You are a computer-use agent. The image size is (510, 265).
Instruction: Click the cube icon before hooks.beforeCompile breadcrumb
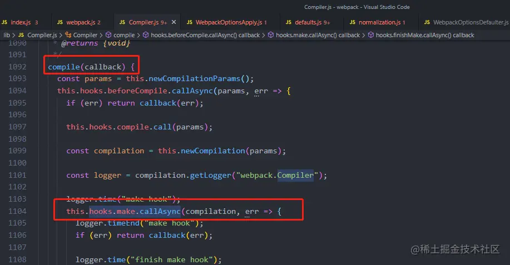146,35
